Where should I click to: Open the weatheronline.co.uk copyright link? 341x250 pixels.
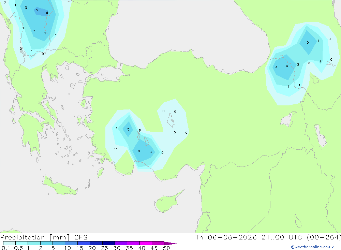click(x=312, y=247)
